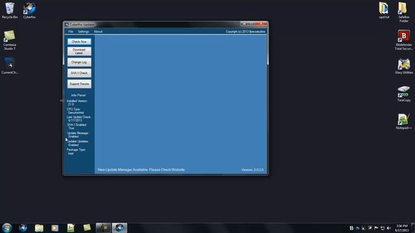
Task: Open the Sticky Notes taskbar icon
Action: coord(87,228)
